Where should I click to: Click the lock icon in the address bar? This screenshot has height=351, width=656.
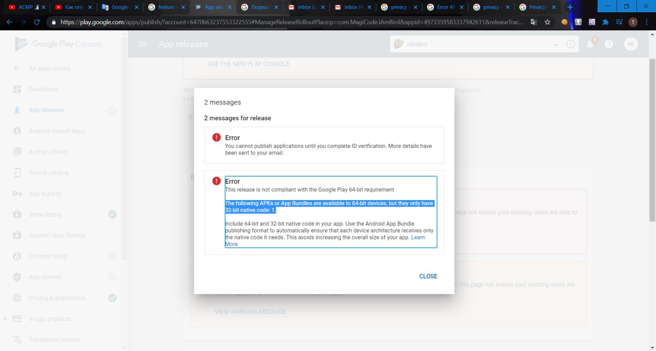[54, 23]
